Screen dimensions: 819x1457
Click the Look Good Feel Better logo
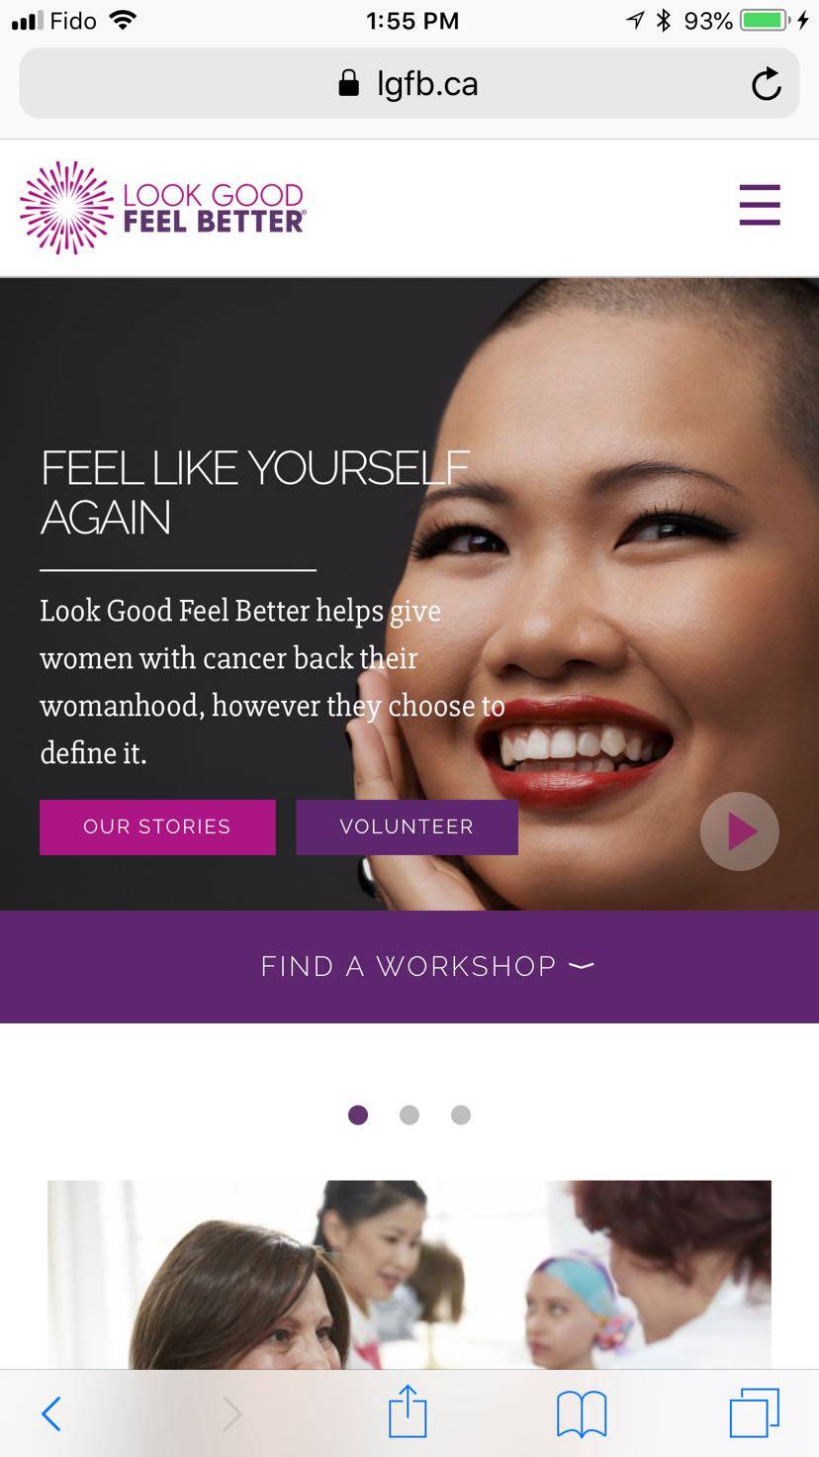pos(163,208)
